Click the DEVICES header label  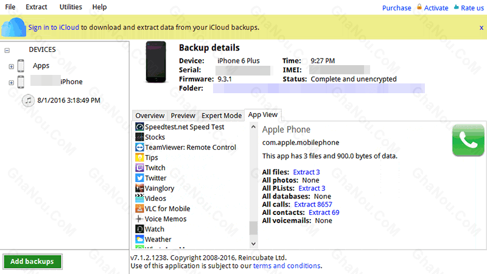tap(42, 49)
